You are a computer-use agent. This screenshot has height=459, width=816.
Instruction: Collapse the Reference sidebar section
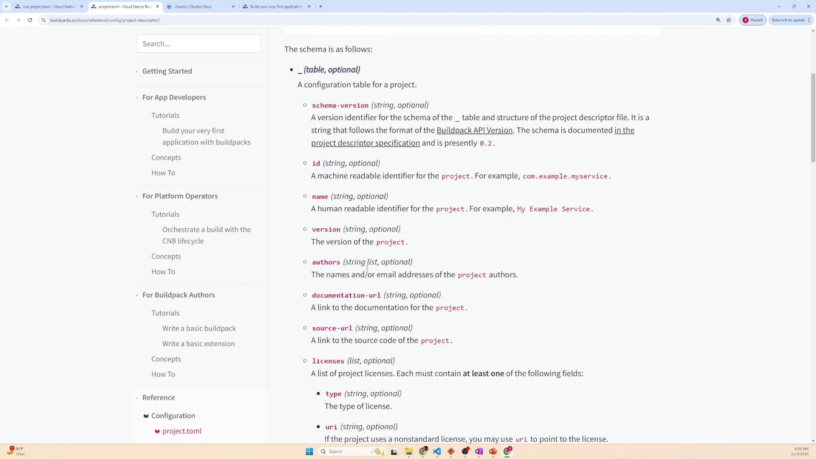(x=159, y=397)
